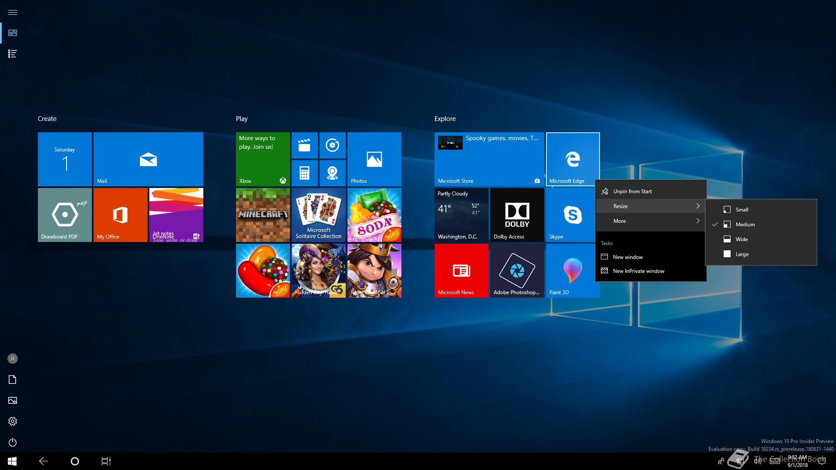Image resolution: width=836 pixels, height=470 pixels.
Task: Open the My Office tile
Action: (121, 215)
